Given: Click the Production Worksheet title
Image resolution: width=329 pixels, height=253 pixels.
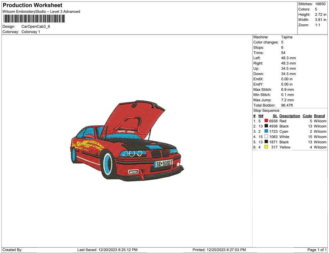Looking at the screenshot, I should 32,5.
